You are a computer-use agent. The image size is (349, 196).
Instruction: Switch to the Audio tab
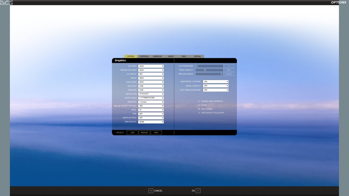point(171,56)
